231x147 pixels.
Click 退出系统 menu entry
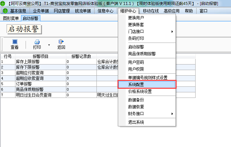click(x=147, y=122)
